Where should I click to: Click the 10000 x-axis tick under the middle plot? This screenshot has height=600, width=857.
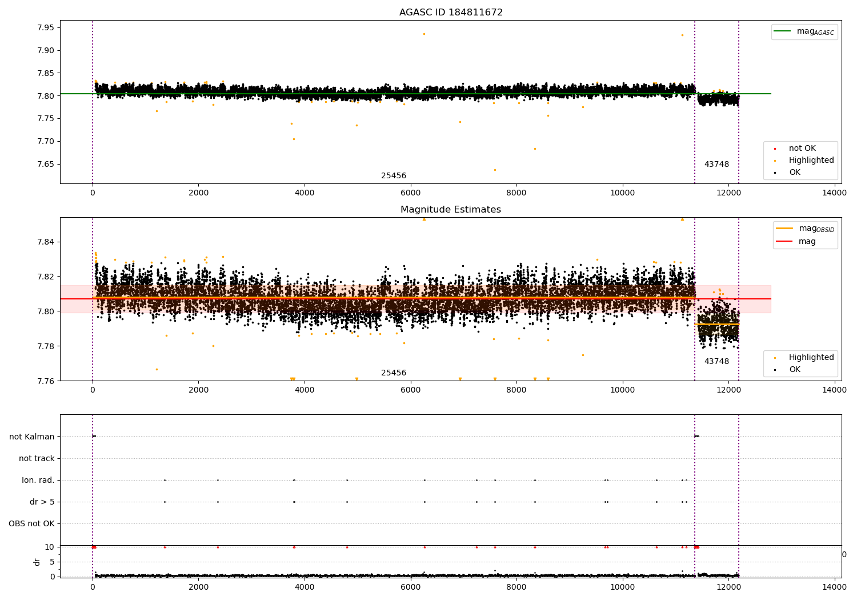(x=622, y=390)
